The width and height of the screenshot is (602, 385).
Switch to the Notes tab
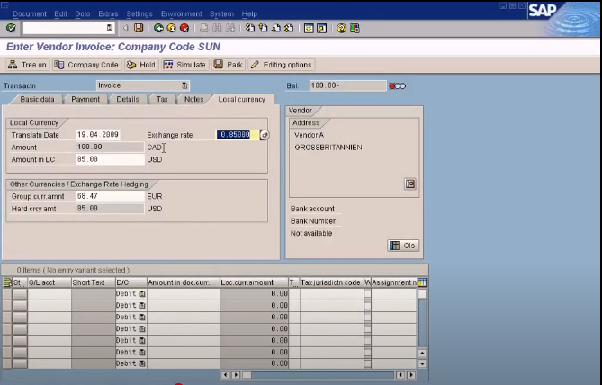(x=193, y=100)
